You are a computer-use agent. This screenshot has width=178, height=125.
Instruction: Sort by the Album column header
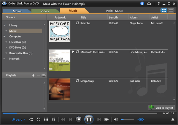click(139, 18)
